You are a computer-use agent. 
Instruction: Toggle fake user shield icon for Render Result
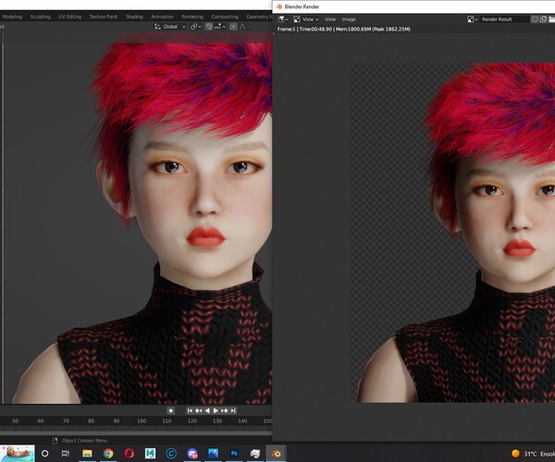click(536, 19)
